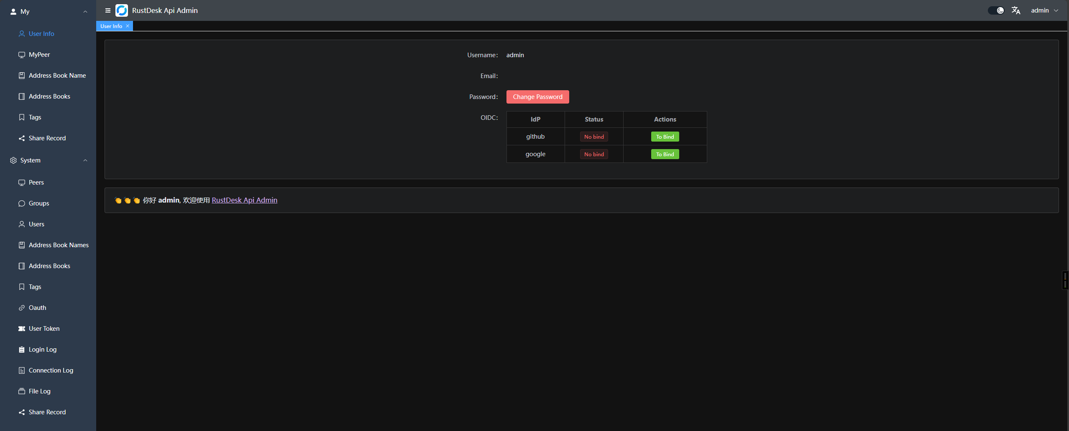This screenshot has height=431, width=1069.
Task: Click the hamburger menu toggle
Action: click(x=108, y=10)
